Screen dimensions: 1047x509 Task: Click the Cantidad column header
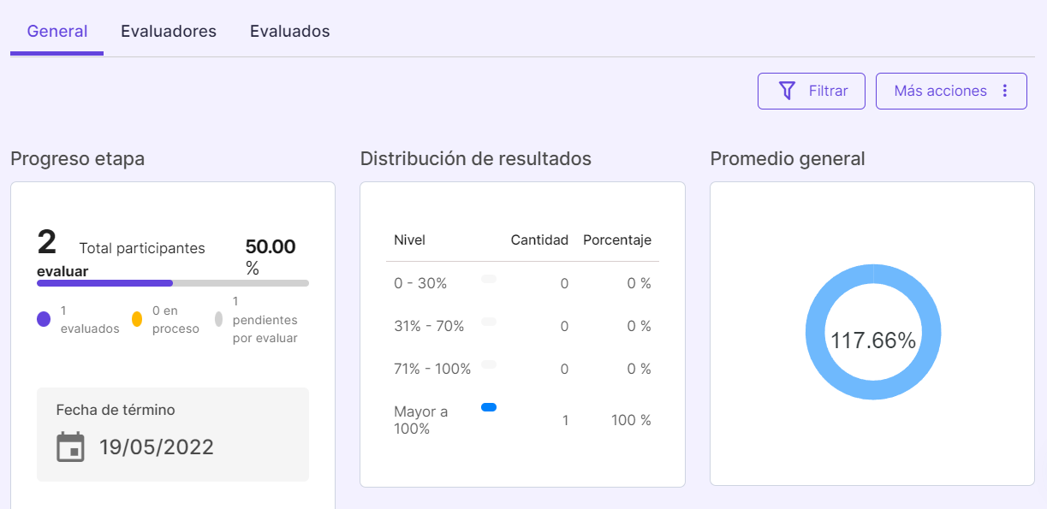tap(539, 240)
